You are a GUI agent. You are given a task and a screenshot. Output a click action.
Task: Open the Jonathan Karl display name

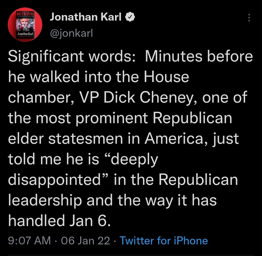(x=86, y=17)
